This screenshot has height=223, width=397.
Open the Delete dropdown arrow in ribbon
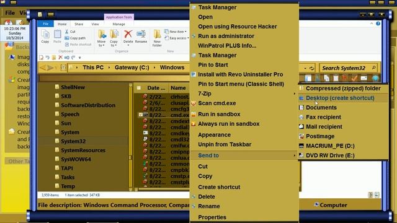coord(128,45)
